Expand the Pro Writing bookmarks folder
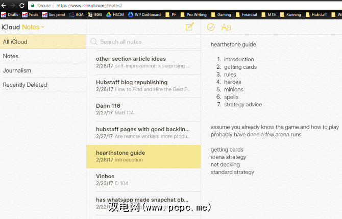 coord(193,15)
